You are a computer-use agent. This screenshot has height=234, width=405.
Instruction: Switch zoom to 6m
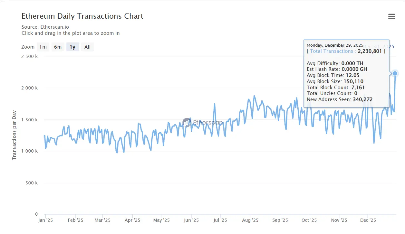pyautogui.click(x=58, y=47)
